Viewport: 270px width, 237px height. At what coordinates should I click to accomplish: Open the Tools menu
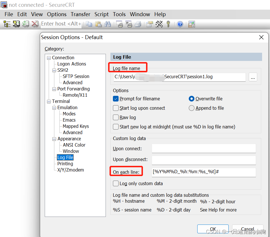(x=119, y=14)
